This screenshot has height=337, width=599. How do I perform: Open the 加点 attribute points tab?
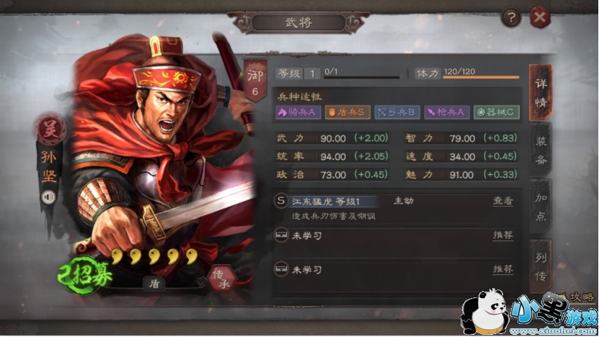tap(541, 207)
